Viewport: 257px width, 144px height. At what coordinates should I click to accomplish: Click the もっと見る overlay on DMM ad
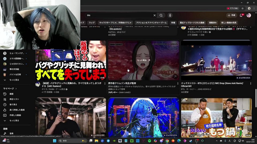click(x=143, y=60)
